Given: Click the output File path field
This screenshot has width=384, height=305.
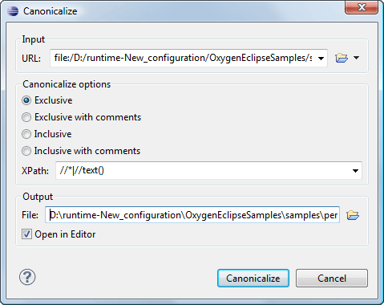Looking at the screenshot, I should tap(192, 214).
